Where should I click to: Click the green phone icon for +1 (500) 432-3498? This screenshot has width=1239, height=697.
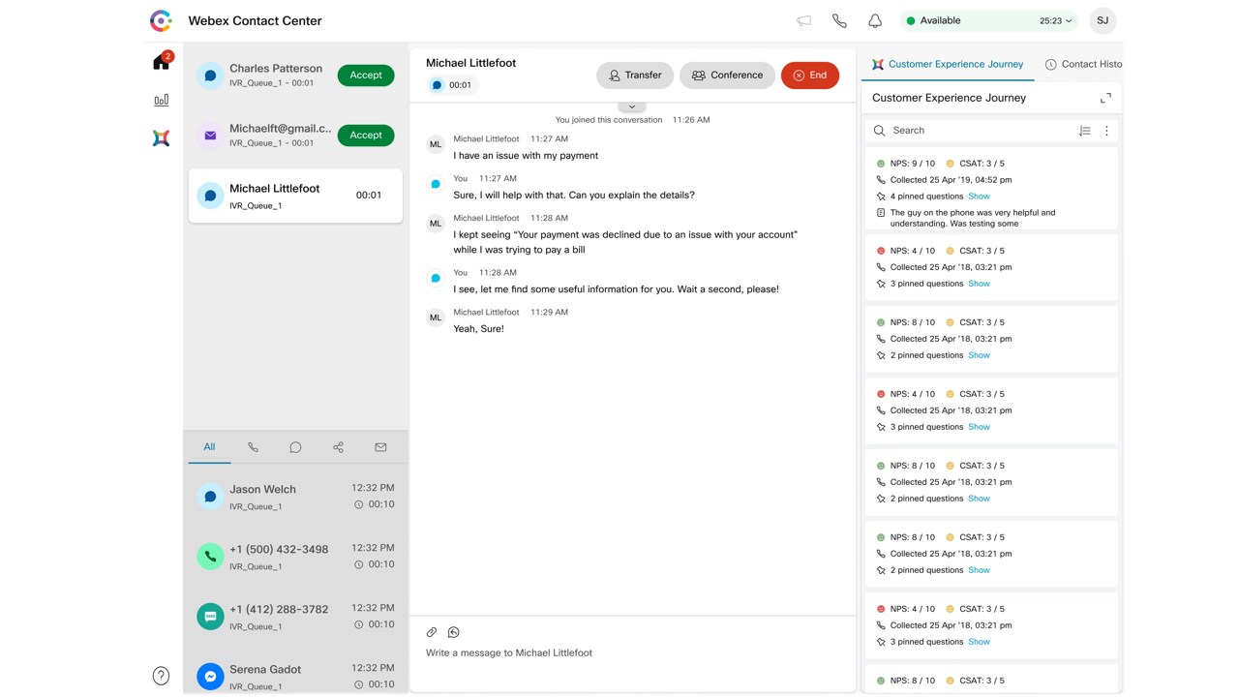[x=210, y=557]
